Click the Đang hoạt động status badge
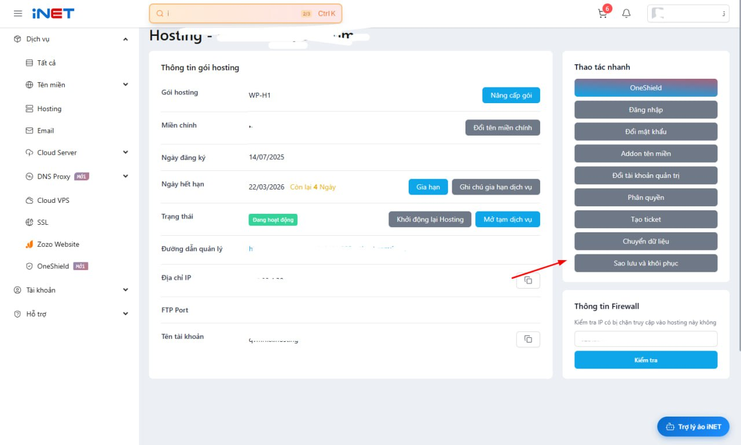The width and height of the screenshot is (741, 445). [x=273, y=220]
